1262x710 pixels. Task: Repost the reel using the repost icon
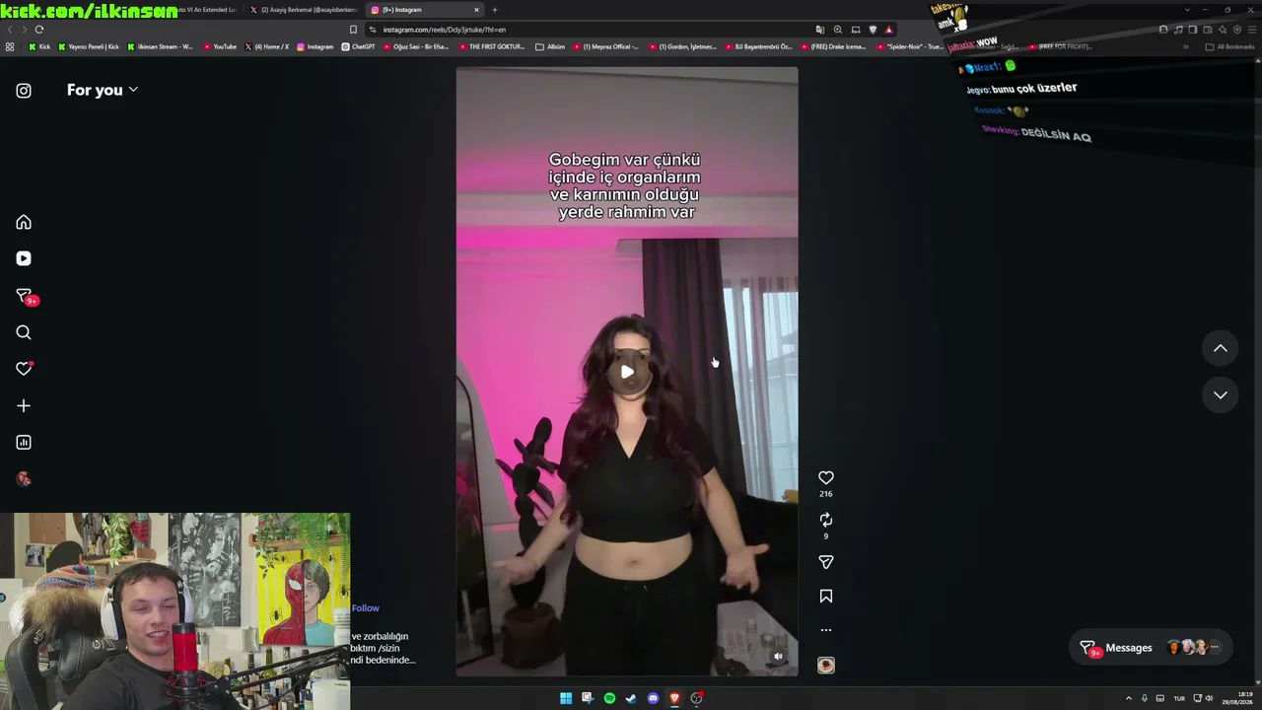click(x=826, y=520)
